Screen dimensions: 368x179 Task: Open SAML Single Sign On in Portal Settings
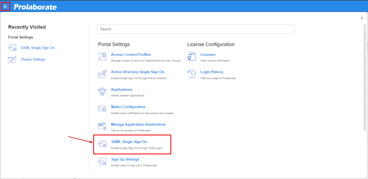tap(129, 142)
